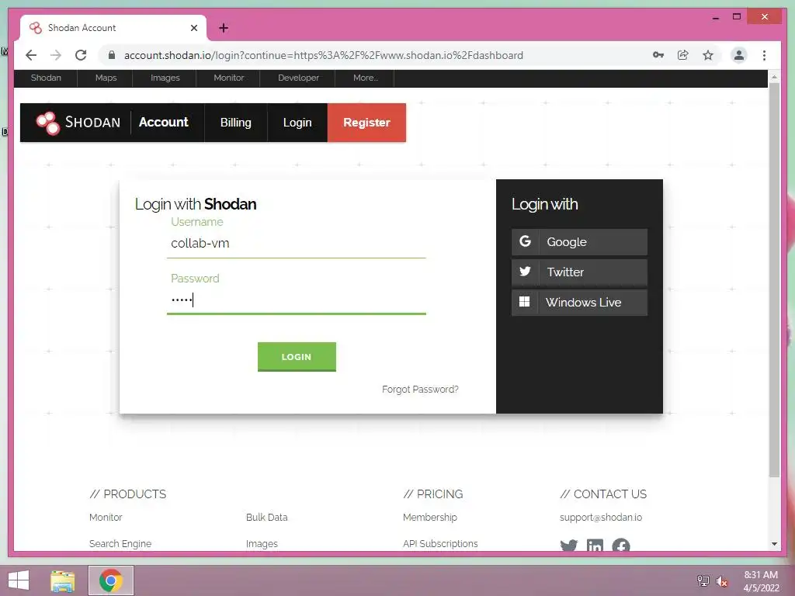This screenshot has height=596, width=795.
Task: Click the page vertical scrollbar
Action: click(x=774, y=279)
